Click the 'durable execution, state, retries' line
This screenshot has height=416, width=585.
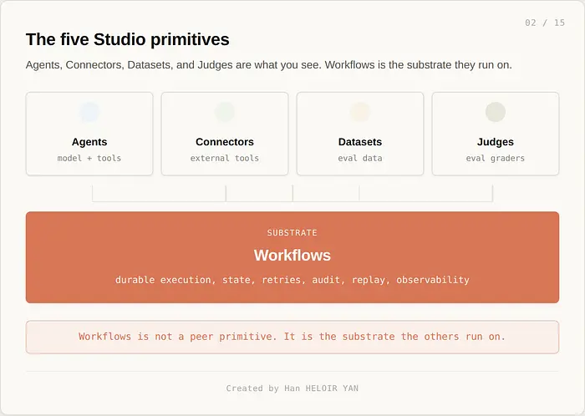[x=292, y=280]
